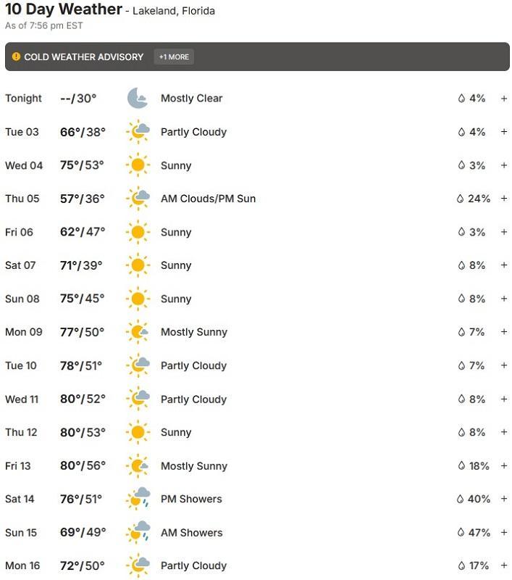Click the Tonight moon weather icon
This screenshot has height=580, width=512.
coord(137,99)
